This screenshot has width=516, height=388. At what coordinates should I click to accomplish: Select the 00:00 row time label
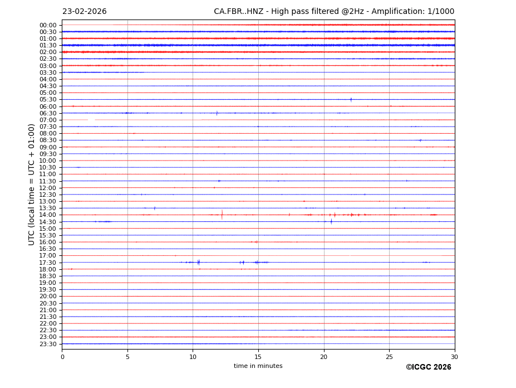47,25
